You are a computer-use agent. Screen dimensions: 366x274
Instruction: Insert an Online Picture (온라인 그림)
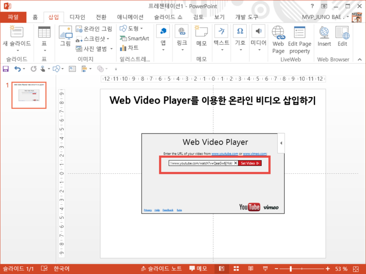[x=94, y=29]
